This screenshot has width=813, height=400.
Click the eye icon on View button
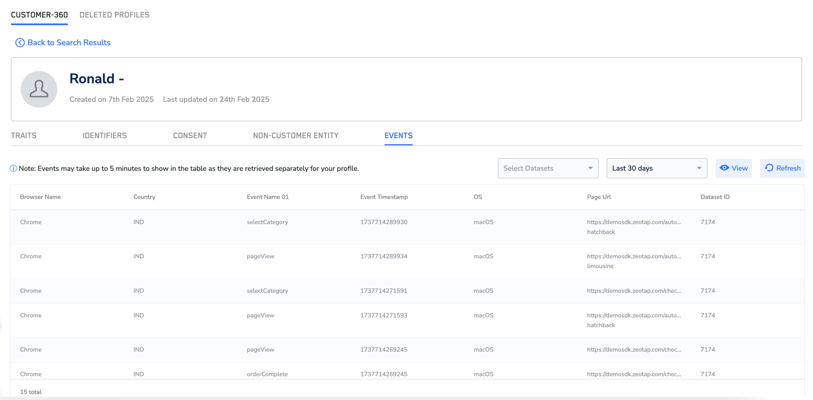[724, 168]
